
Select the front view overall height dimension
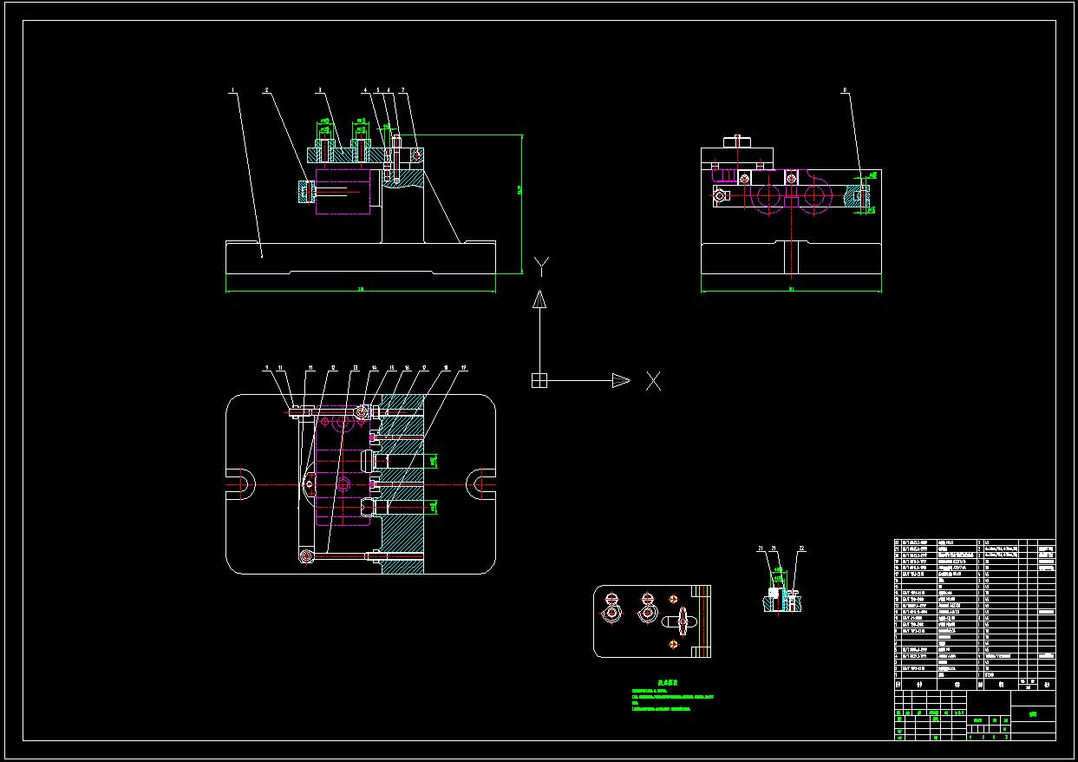point(523,204)
